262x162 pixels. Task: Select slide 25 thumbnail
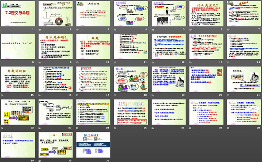point(131,112)
